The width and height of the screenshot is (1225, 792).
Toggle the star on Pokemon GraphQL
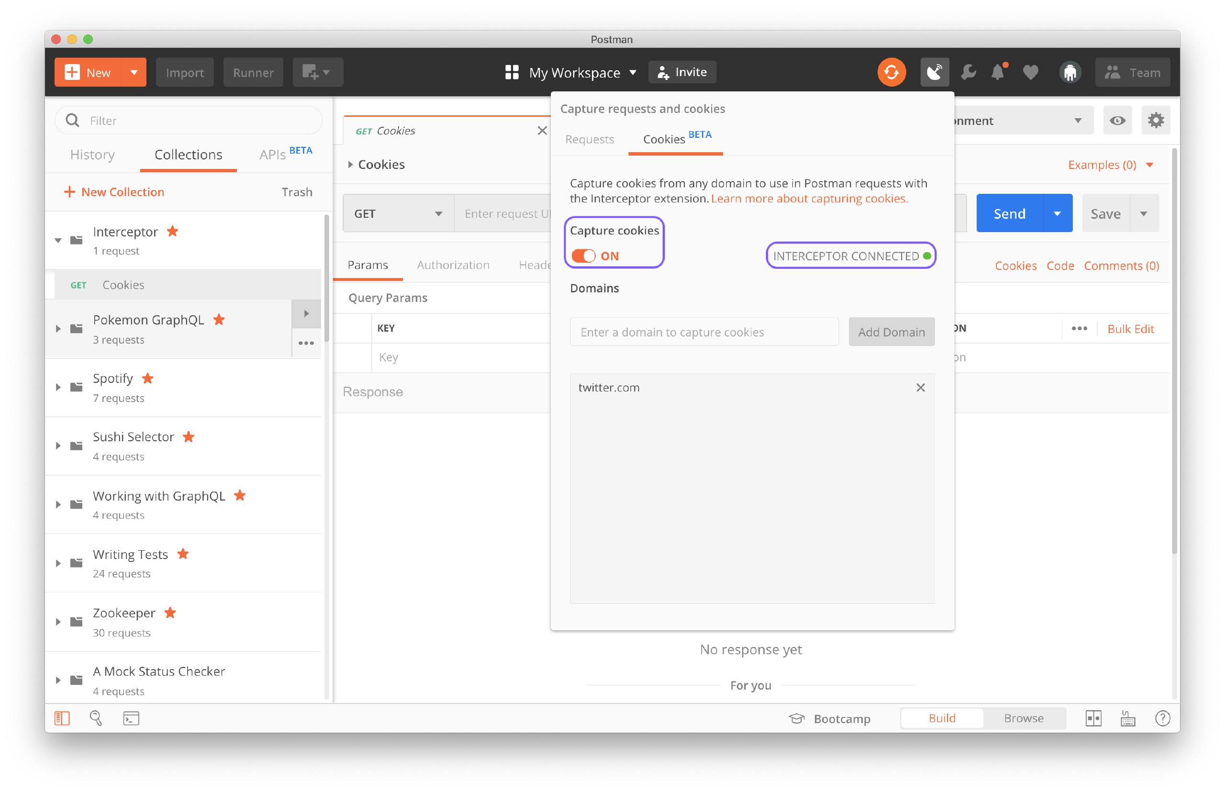tap(219, 319)
